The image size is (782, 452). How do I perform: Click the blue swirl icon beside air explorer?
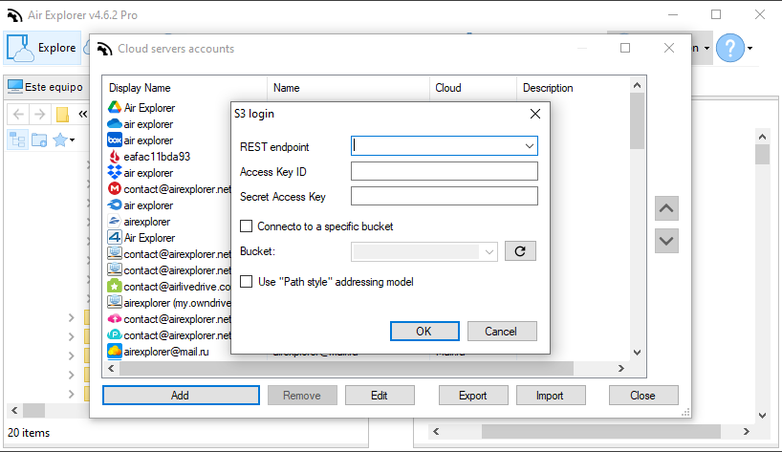click(115, 204)
